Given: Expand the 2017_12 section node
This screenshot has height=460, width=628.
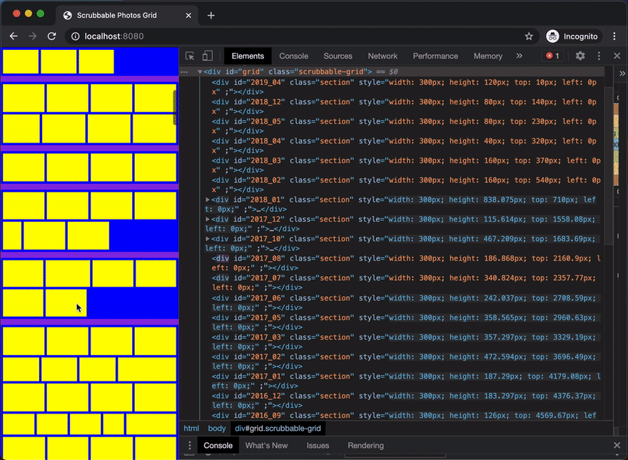Looking at the screenshot, I should pos(208,219).
